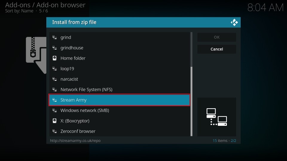Viewport: 287px width, 161px height.
Task: Click the network icon beside loop19
Action: coord(54,69)
